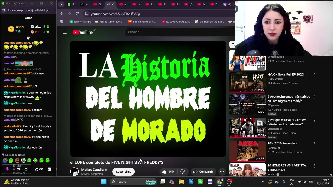Screen dimensions: 333x187
Task: Go to the YouTube home logo
Action: (x=82, y=32)
